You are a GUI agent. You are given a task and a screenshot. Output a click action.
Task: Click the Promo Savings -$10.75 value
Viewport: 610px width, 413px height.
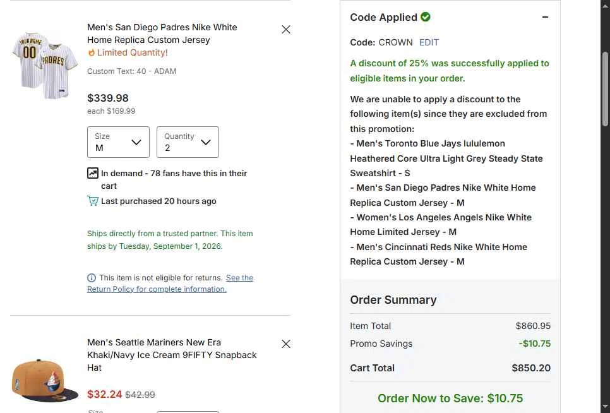point(534,344)
